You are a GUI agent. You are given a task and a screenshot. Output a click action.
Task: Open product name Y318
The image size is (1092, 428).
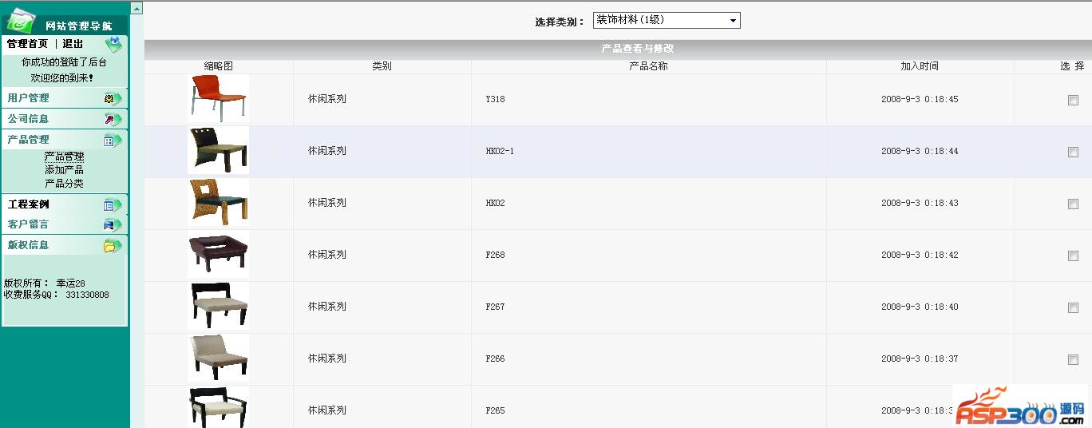tap(495, 100)
